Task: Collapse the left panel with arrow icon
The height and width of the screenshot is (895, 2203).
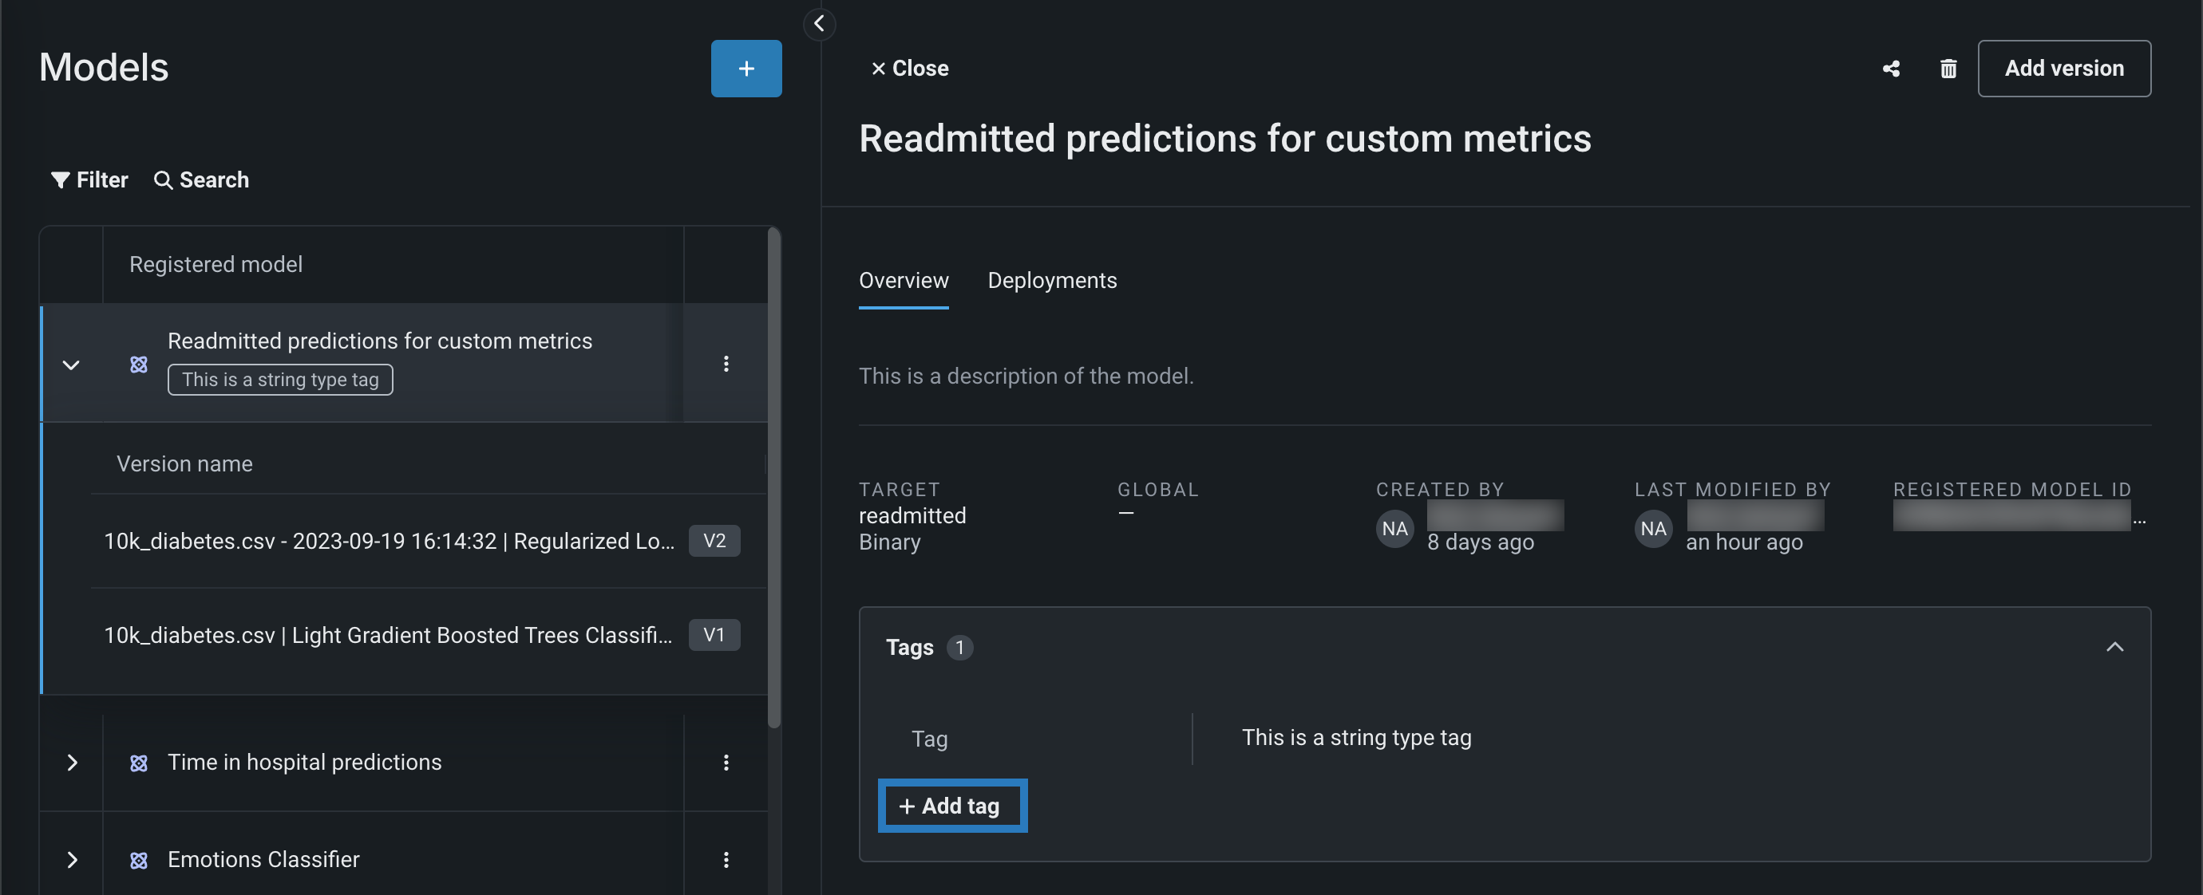Action: coord(818,24)
